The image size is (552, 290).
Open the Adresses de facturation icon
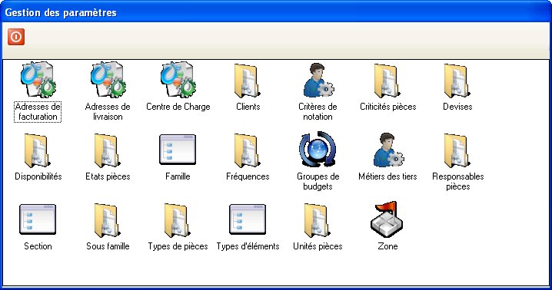click(38, 80)
